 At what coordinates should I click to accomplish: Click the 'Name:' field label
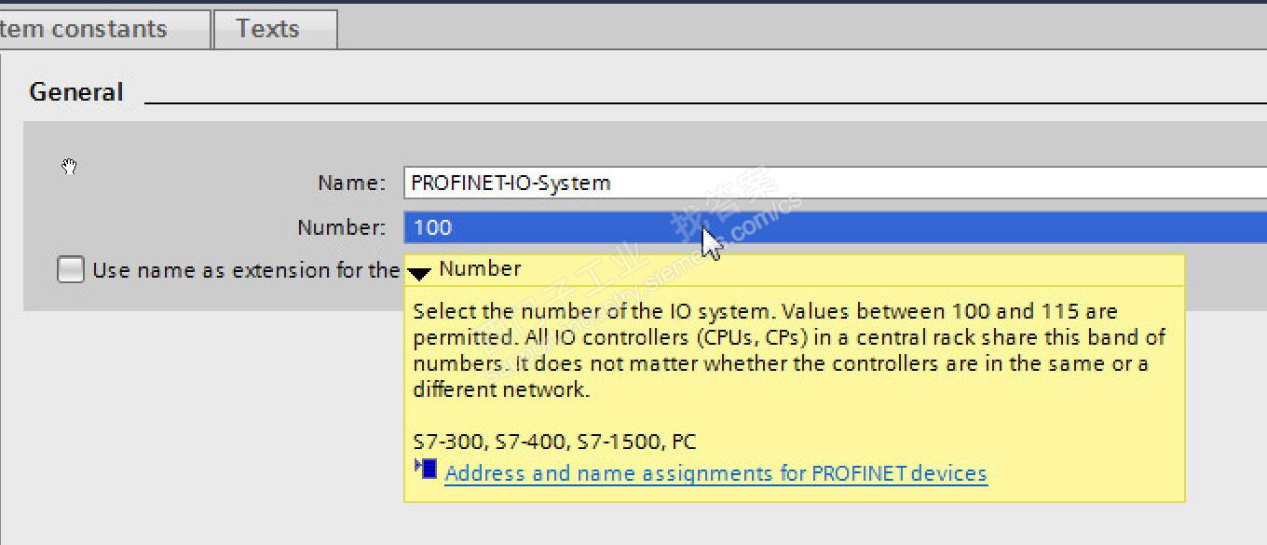[x=351, y=183]
